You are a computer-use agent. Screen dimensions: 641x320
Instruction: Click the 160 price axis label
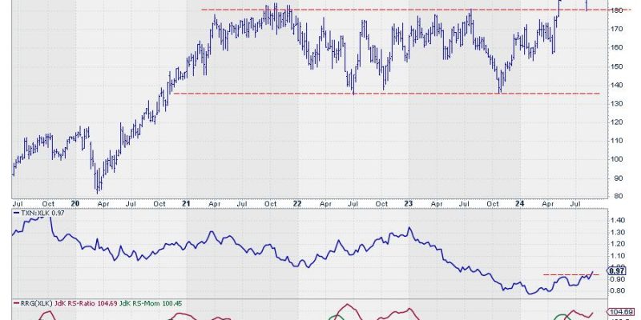coord(617,47)
